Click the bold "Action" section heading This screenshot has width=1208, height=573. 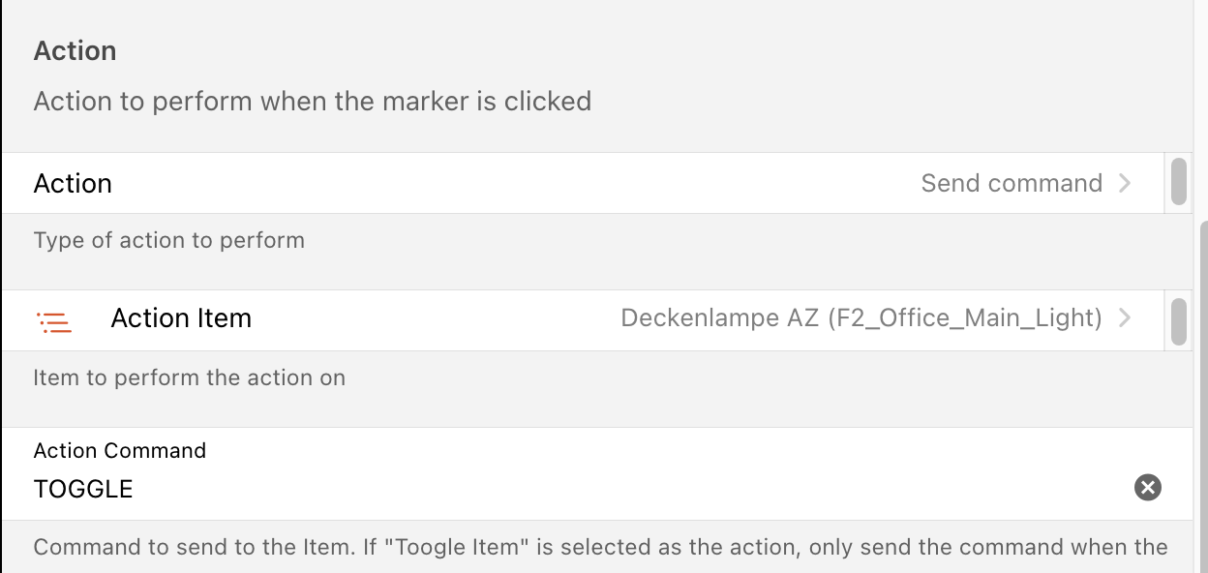click(75, 50)
